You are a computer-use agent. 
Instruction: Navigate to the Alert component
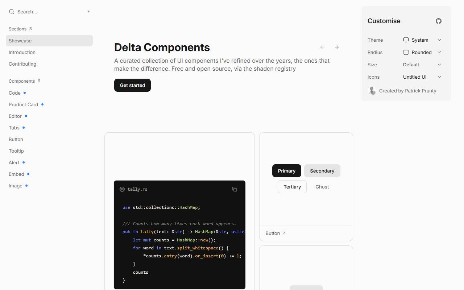pyautogui.click(x=49, y=162)
